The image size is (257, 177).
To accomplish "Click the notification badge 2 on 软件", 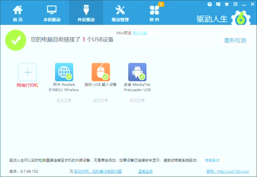I will click(x=161, y=4).
